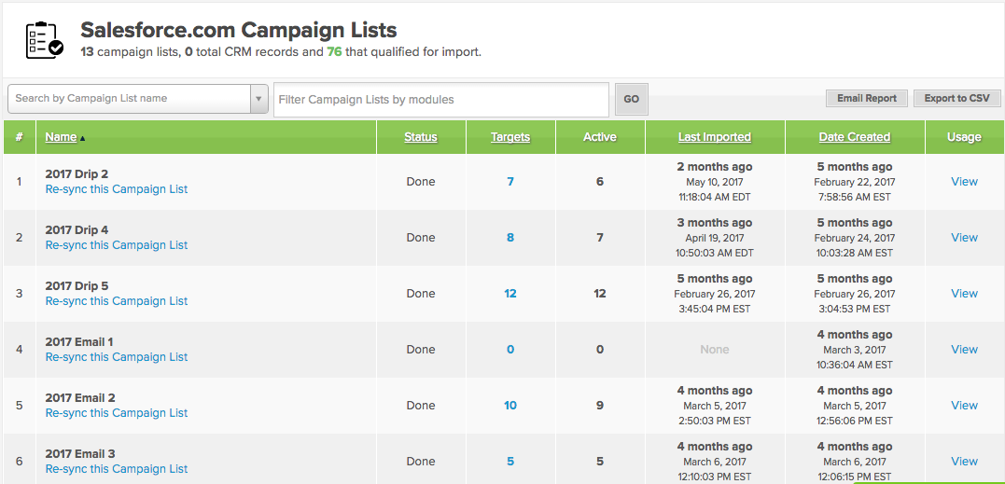
Task: Click active count 6 for 2017 Drip 2
Action: click(x=600, y=182)
